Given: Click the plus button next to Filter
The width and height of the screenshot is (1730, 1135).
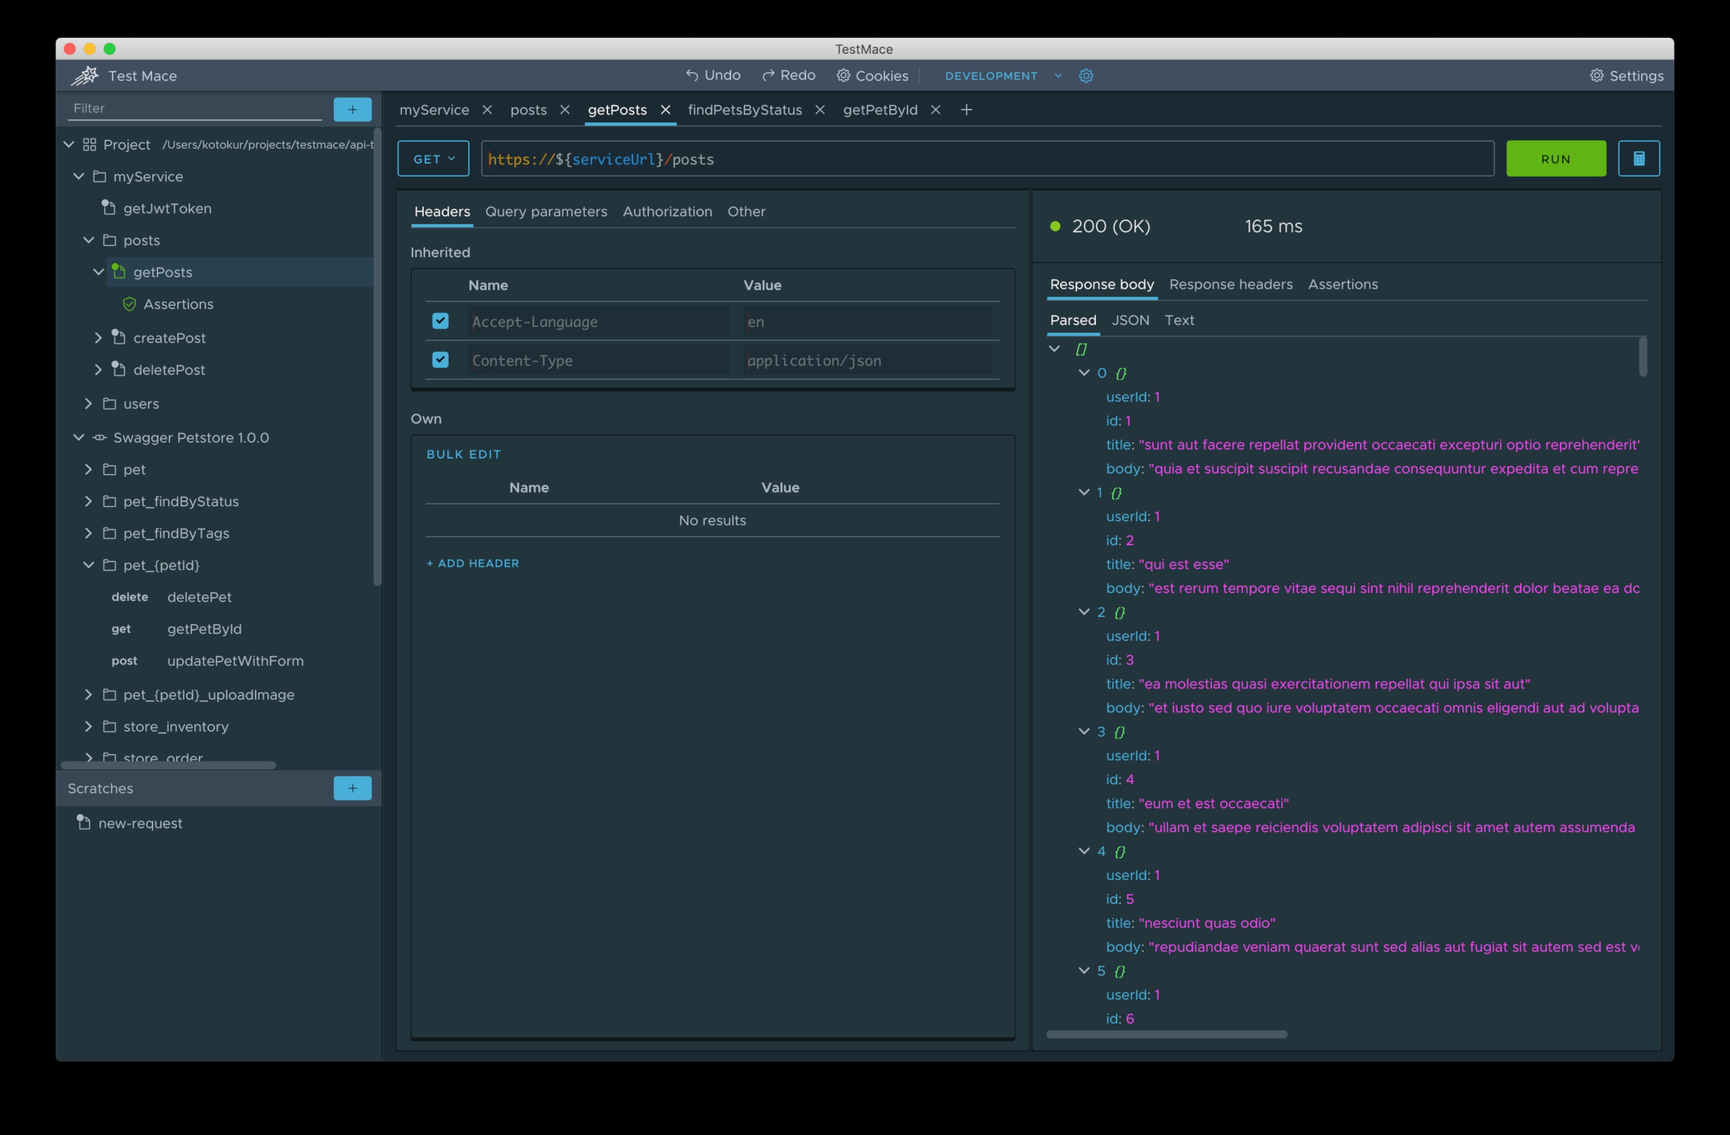Looking at the screenshot, I should pyautogui.click(x=353, y=109).
